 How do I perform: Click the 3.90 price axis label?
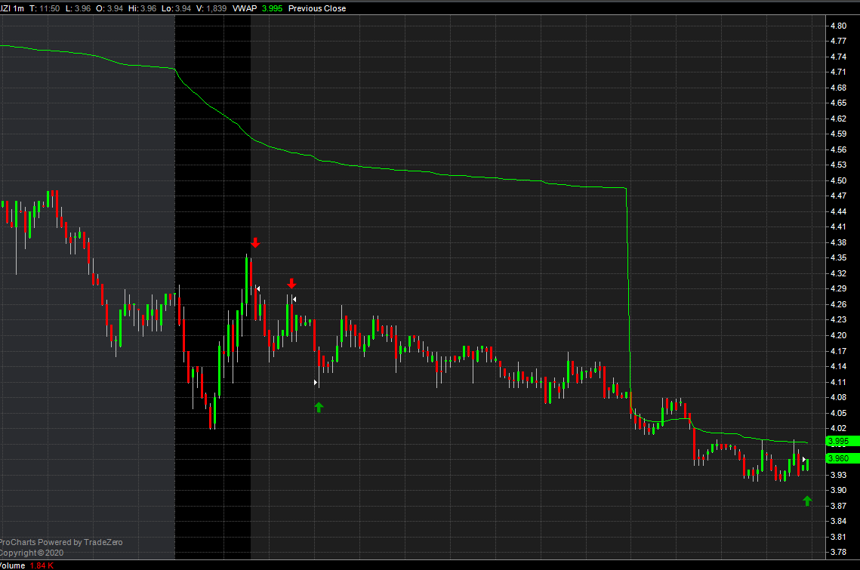[x=838, y=491]
